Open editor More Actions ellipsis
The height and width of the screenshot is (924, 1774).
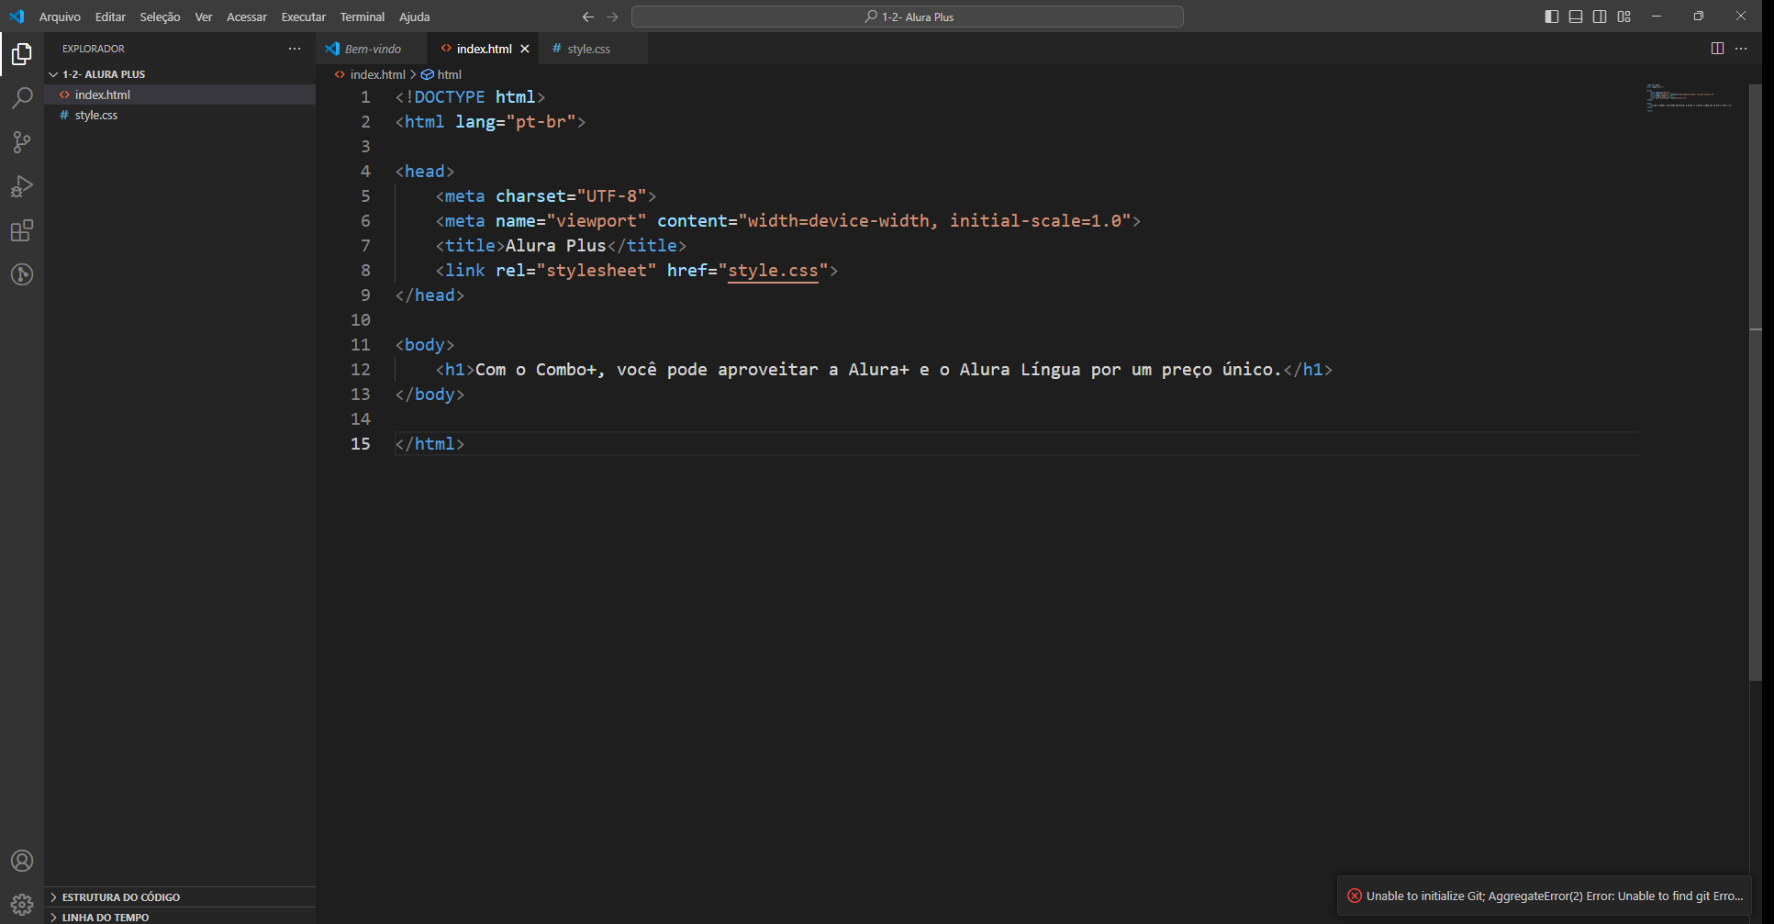click(1741, 49)
